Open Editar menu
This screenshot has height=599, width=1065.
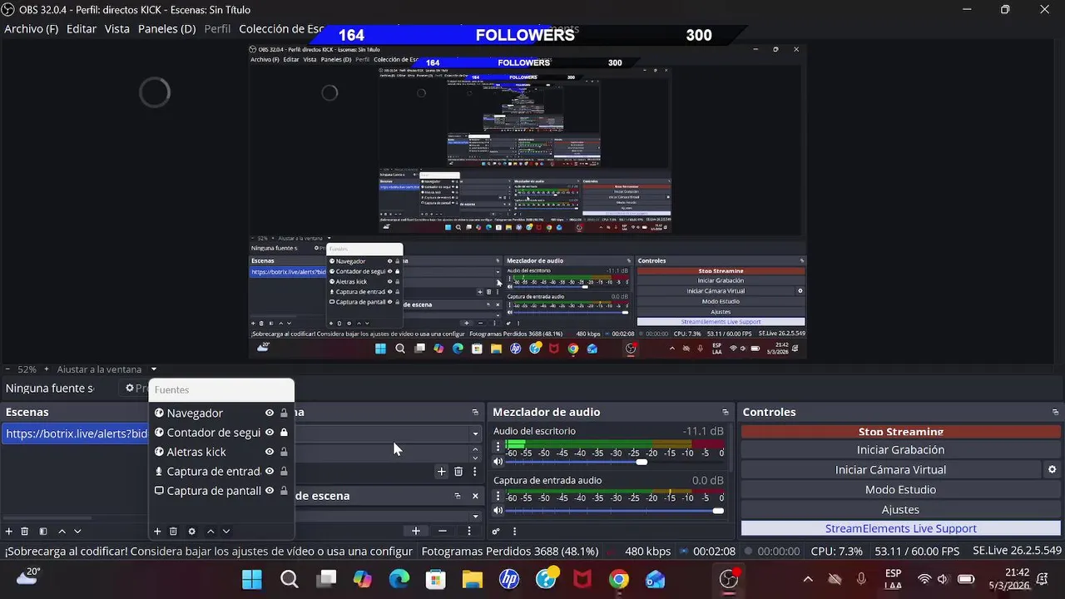pyautogui.click(x=82, y=28)
